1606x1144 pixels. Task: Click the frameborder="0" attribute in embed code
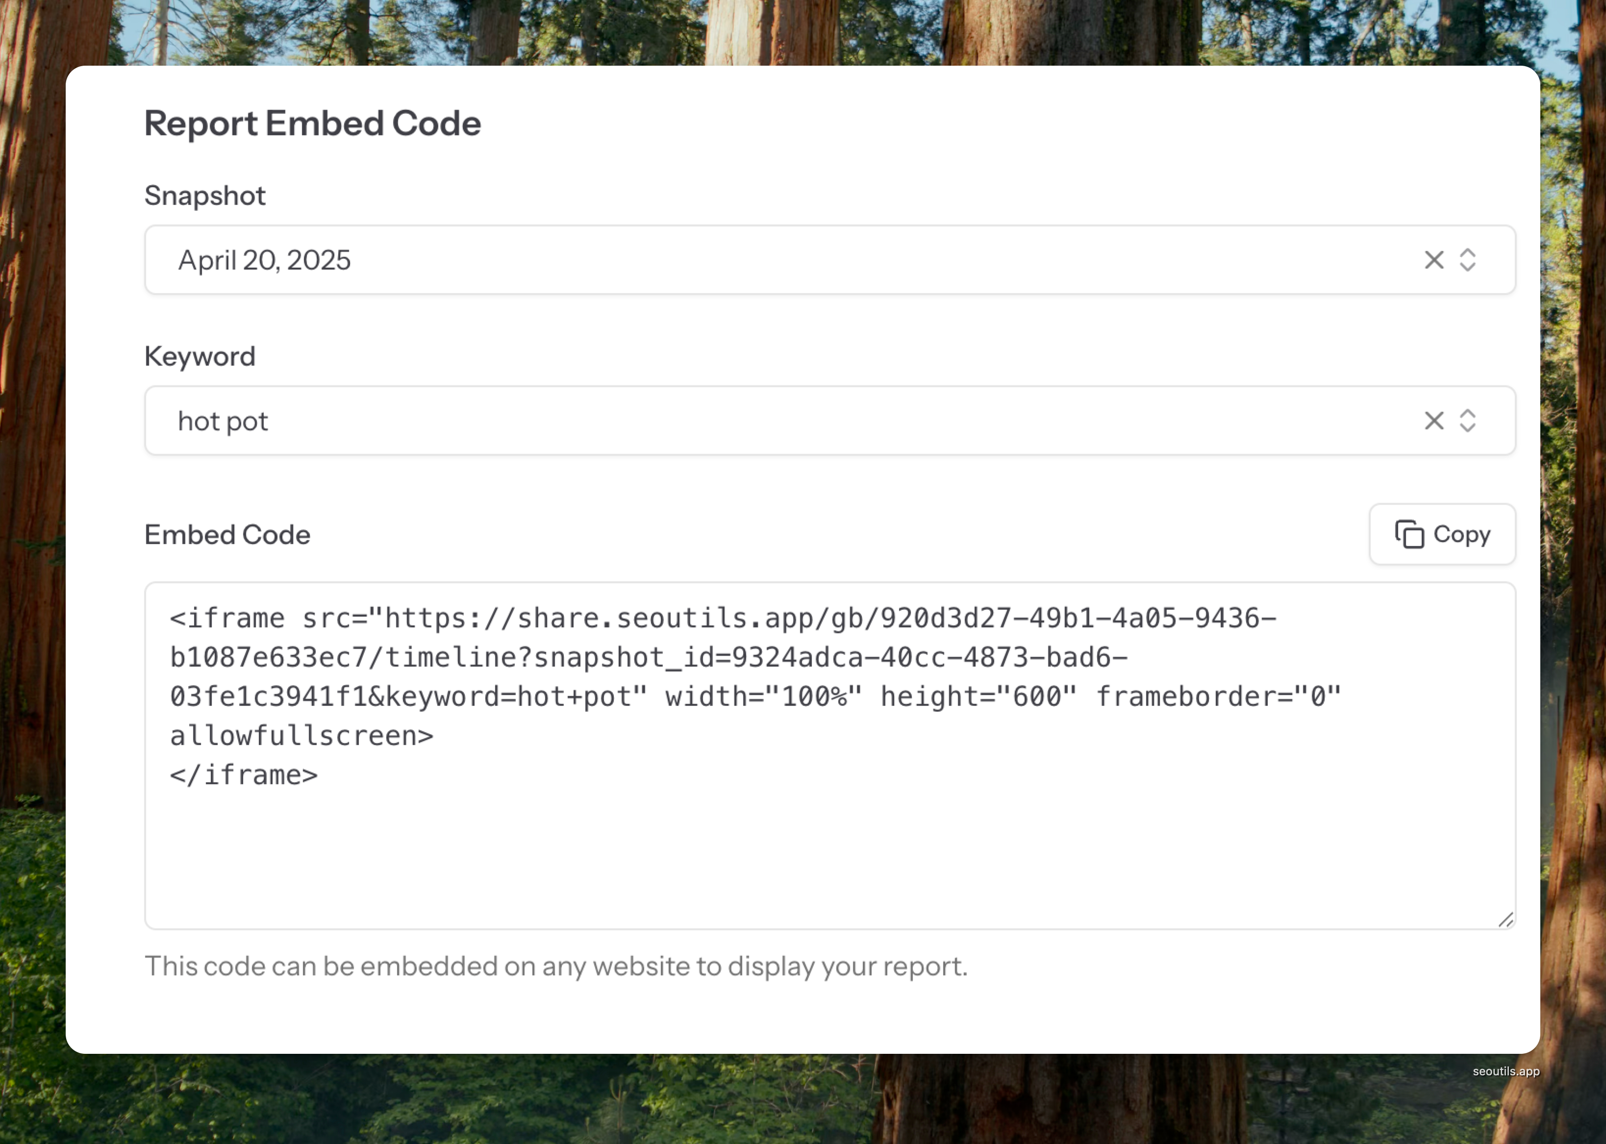tap(1218, 696)
